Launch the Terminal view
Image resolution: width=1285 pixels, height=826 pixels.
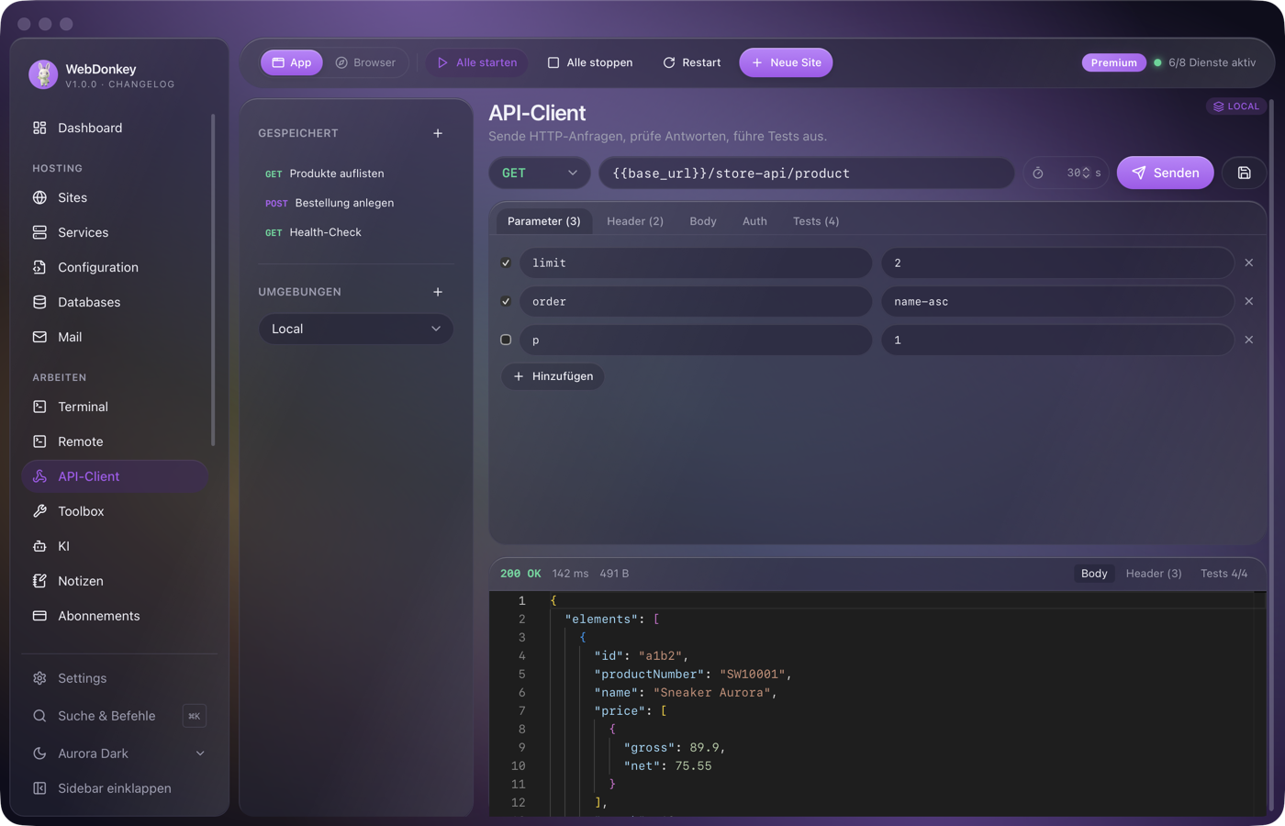click(115, 407)
